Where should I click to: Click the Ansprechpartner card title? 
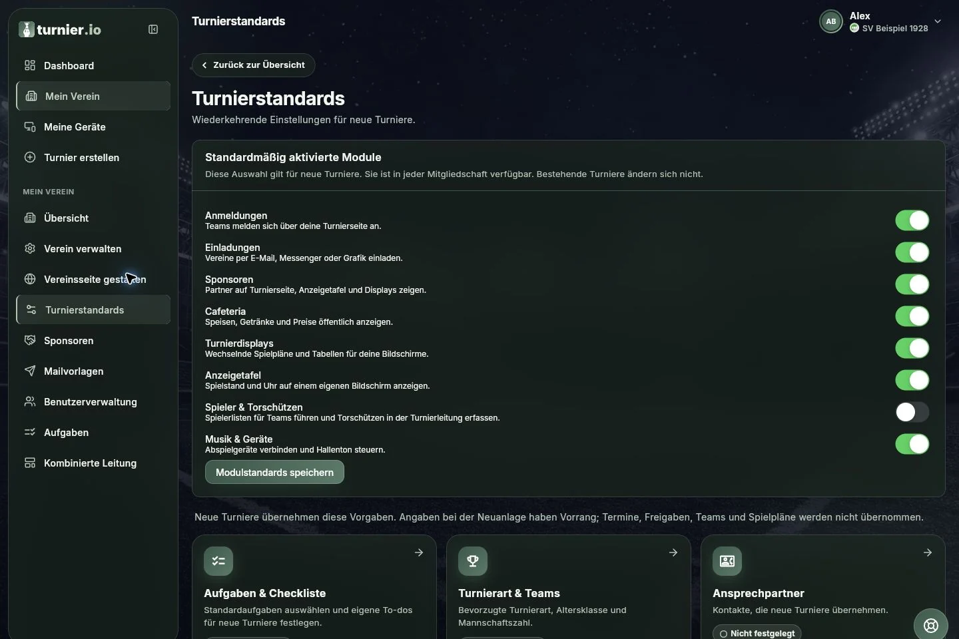pos(758,593)
